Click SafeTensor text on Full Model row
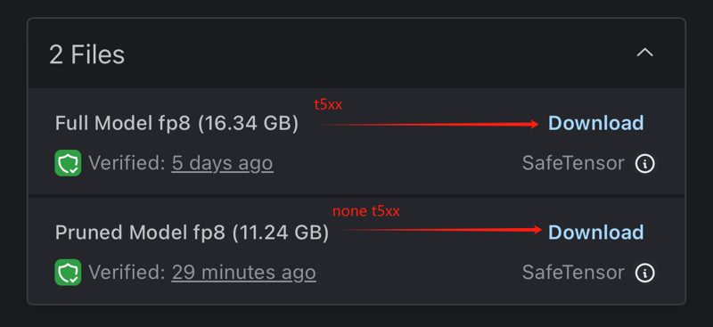Screen dimensions: 713x327 point(573,163)
